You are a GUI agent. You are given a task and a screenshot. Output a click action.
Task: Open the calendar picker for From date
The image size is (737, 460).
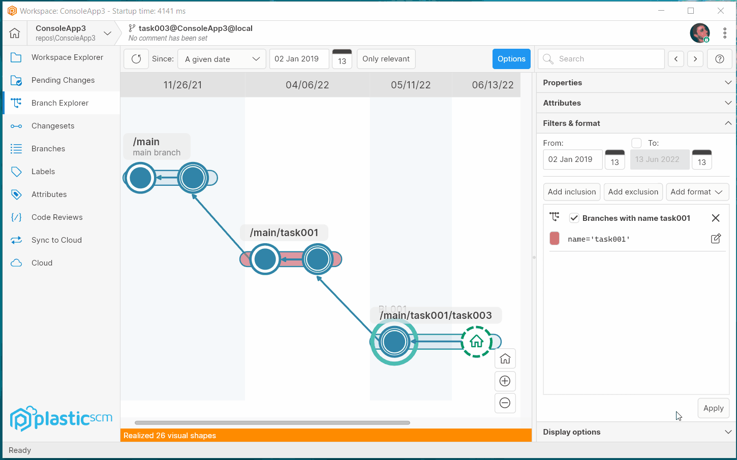[615, 159]
